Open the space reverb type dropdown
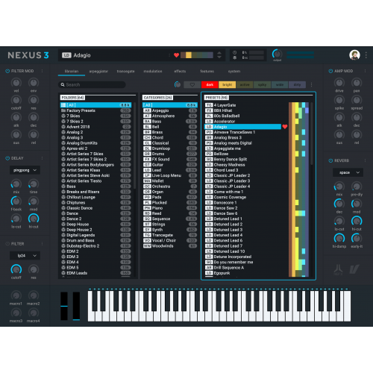The image size is (373, 373). click(348, 172)
